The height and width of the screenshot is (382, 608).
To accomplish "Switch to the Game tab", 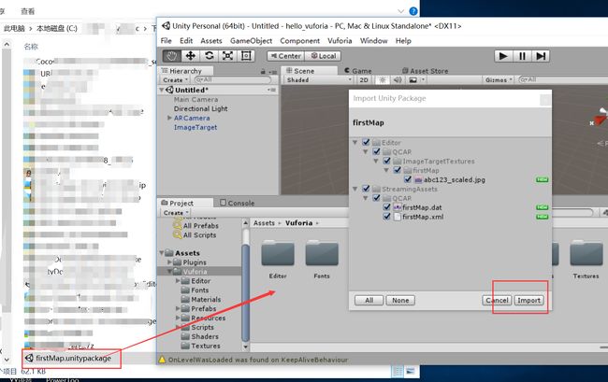I will [x=358, y=71].
